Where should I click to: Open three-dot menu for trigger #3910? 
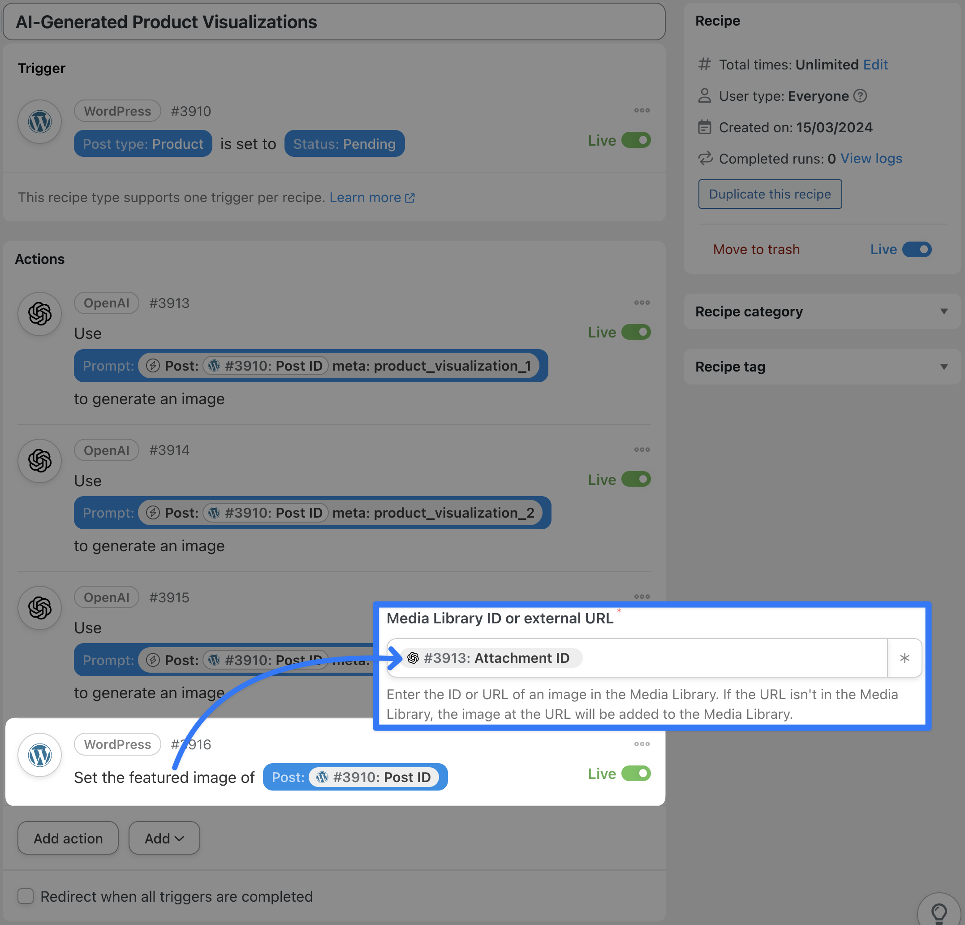click(642, 110)
